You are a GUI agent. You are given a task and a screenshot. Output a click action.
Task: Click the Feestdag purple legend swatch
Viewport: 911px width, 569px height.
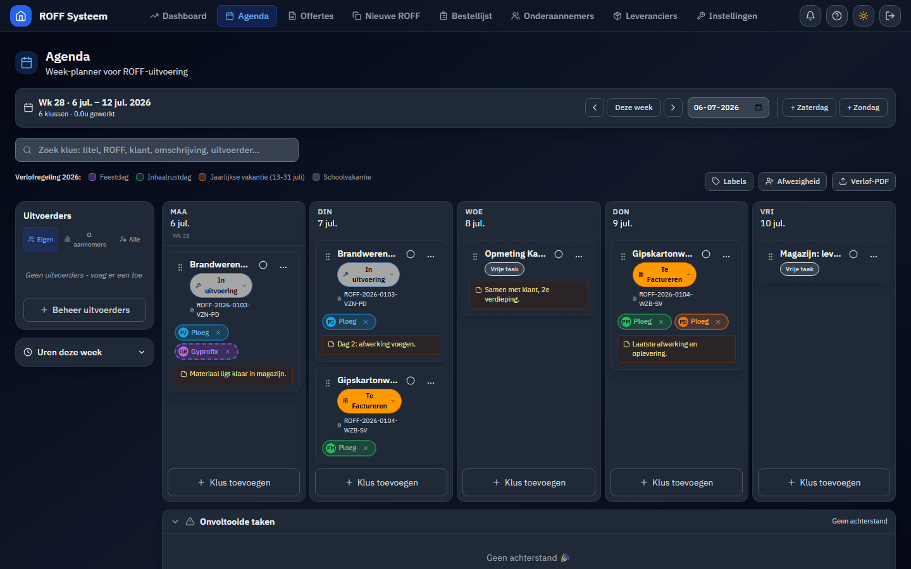92,177
